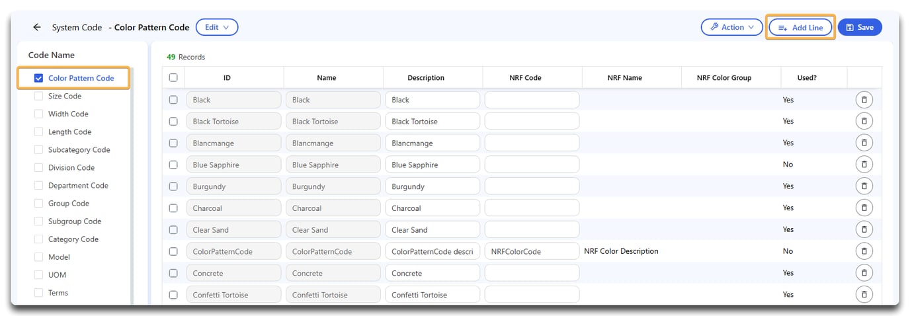Click trash icon for Burgundy row

click(864, 186)
